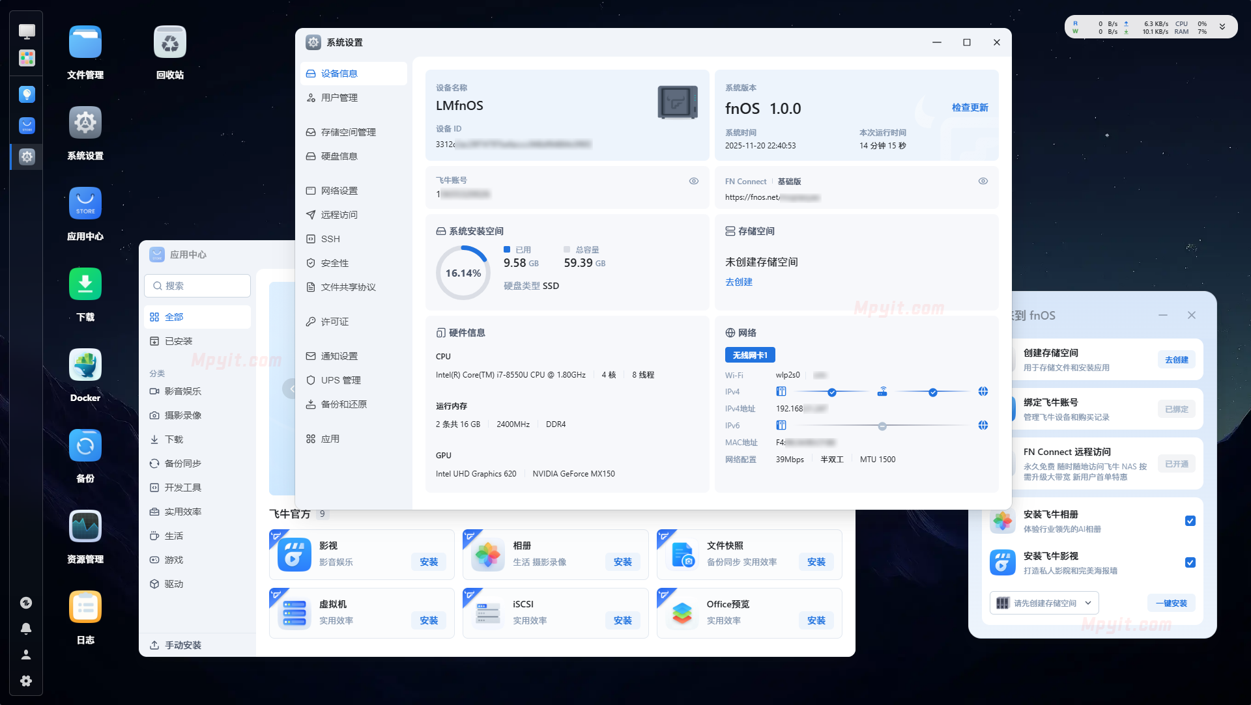Click the 16.14% usage ring
This screenshot has height=705, width=1251.
pos(463,273)
